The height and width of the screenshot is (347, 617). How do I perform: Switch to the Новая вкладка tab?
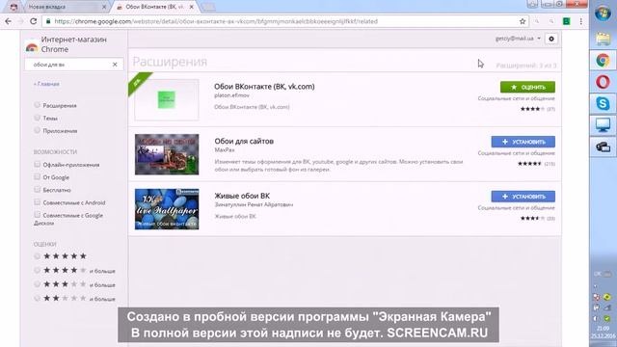pos(65,7)
